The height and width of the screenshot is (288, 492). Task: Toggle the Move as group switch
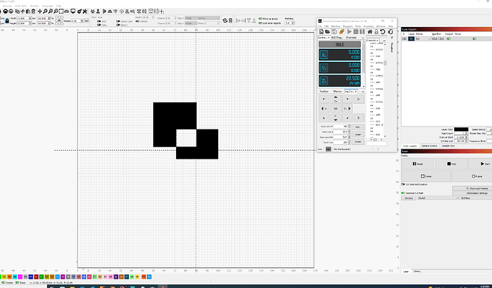click(x=260, y=18)
